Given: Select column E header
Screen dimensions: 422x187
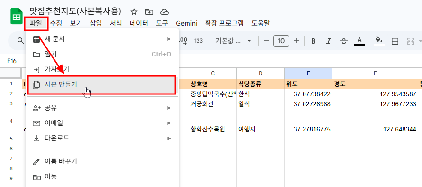Looking at the screenshot, I should click(308, 73).
